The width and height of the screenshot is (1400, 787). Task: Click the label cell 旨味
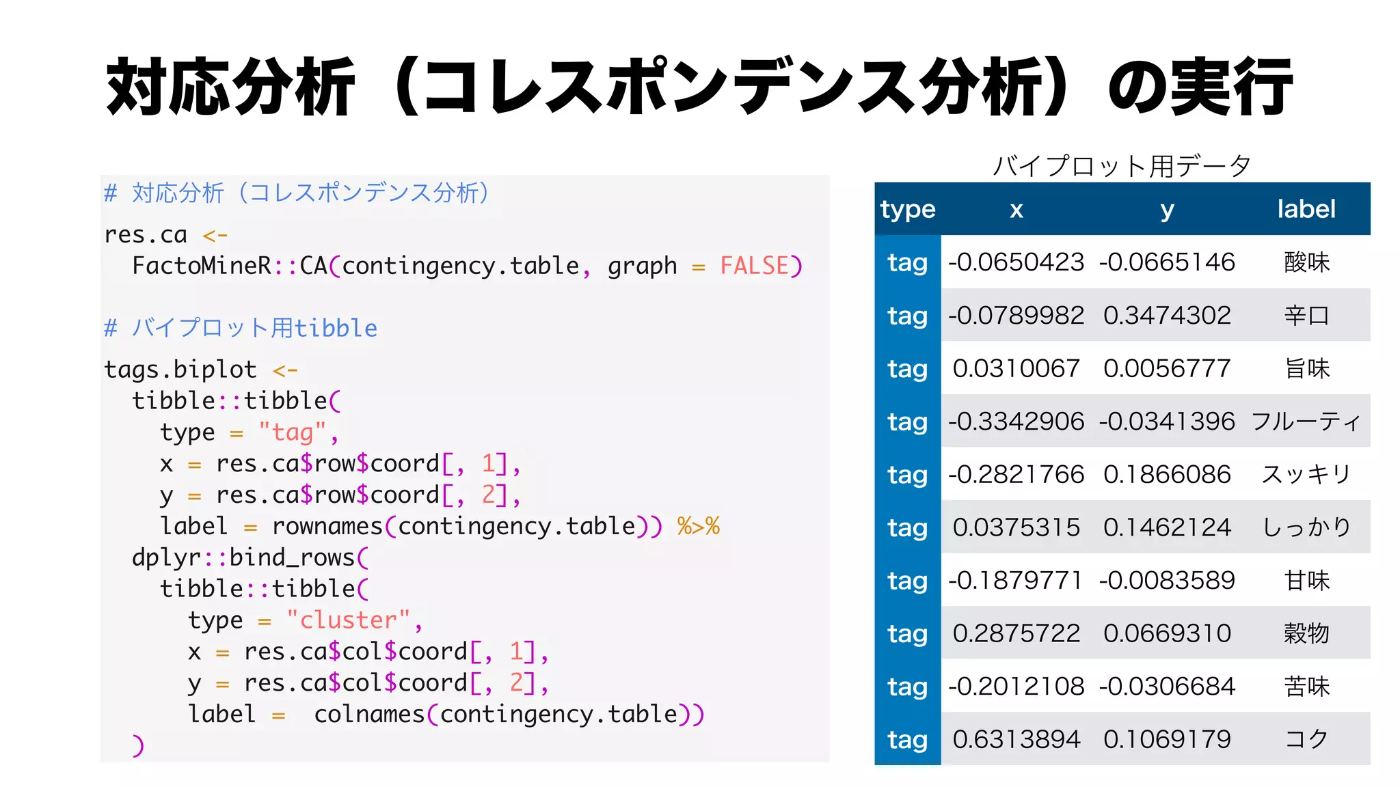click(1306, 369)
